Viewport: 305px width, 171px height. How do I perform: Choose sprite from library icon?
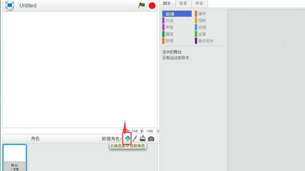coord(127,139)
